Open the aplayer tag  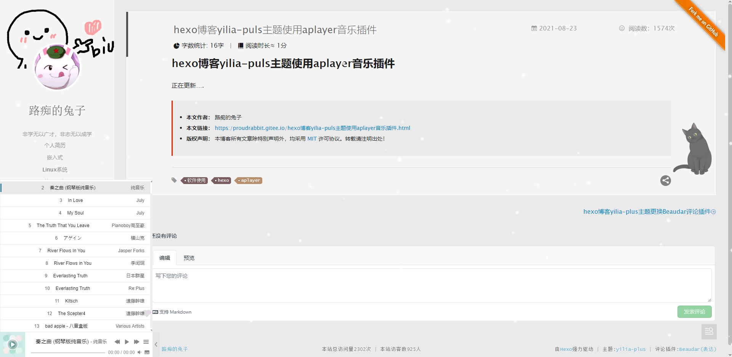(x=249, y=180)
